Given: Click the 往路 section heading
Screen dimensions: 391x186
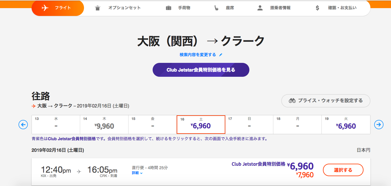Looking at the screenshot, I should pyautogui.click(x=41, y=96).
